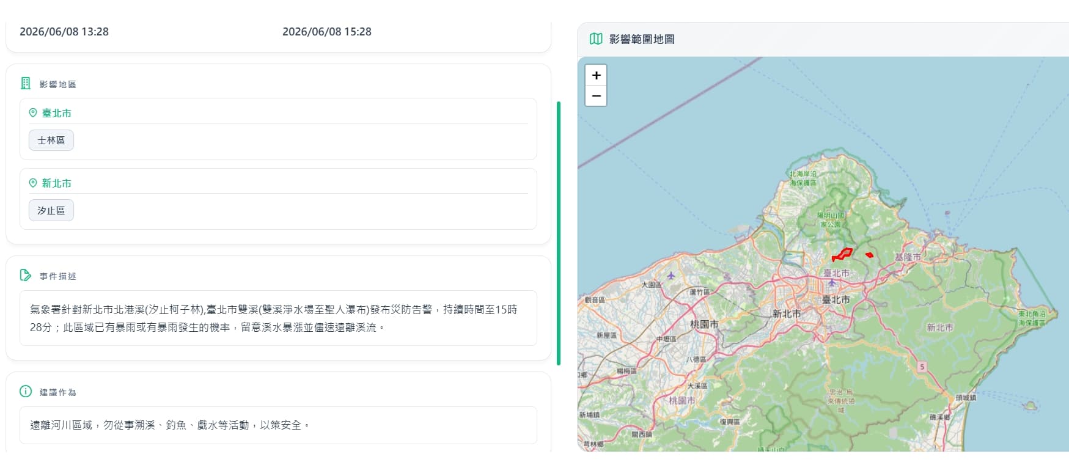Select the 士林區 district tag
1069x465 pixels.
[51, 140]
